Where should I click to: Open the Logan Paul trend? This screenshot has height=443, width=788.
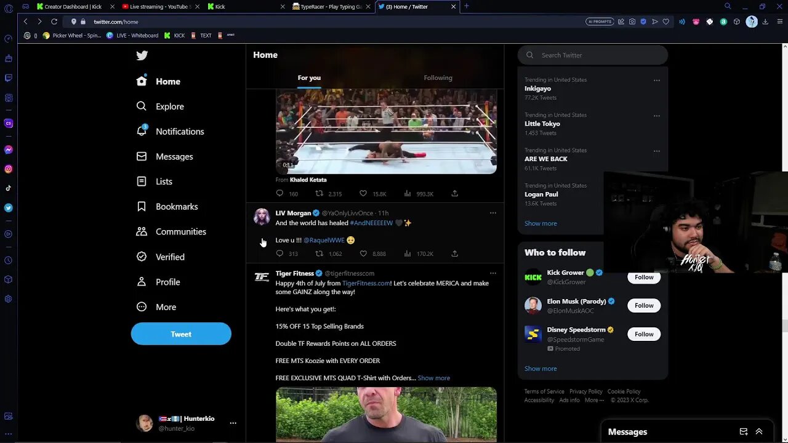[541, 194]
